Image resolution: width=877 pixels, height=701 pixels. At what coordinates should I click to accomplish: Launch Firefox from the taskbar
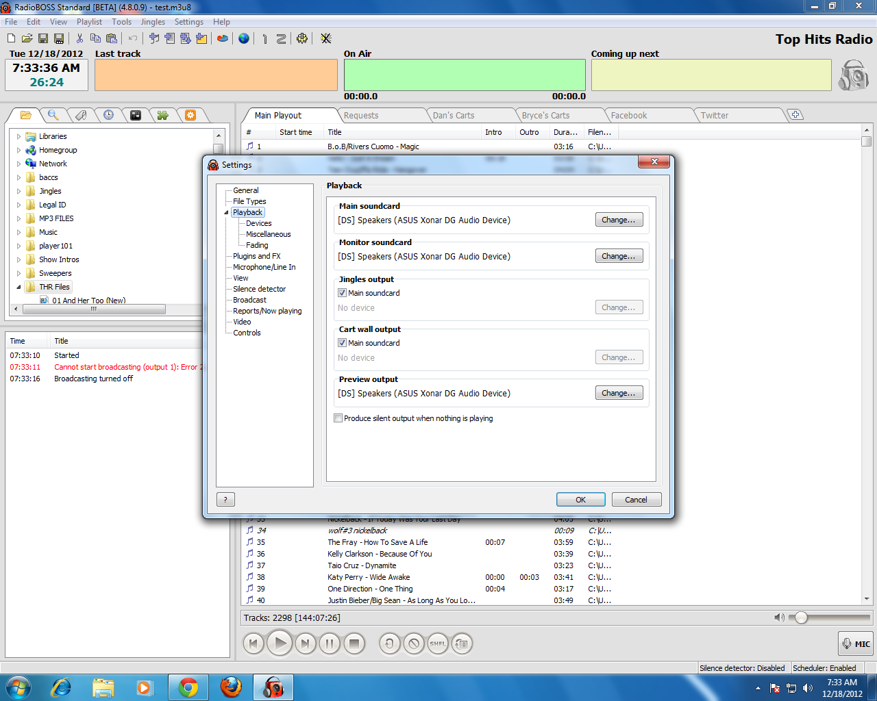pyautogui.click(x=231, y=687)
